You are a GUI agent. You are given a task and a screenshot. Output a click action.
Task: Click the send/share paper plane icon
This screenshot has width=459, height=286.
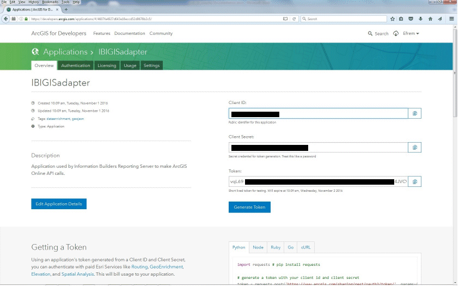[440, 19]
